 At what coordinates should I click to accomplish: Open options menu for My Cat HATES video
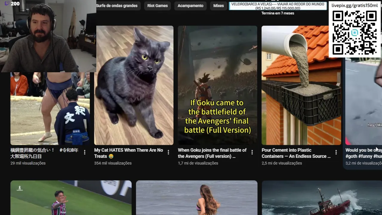[168, 152]
